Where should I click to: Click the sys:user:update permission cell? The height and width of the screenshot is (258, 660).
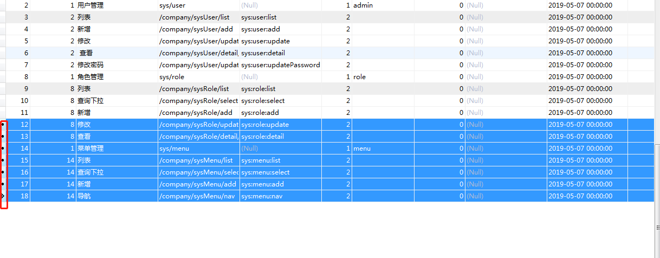coord(280,41)
